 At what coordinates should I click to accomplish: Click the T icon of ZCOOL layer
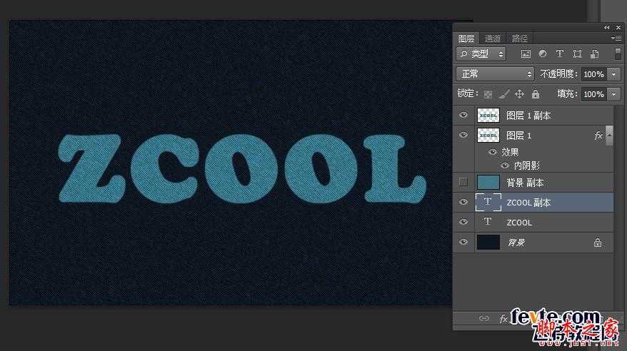pos(488,222)
